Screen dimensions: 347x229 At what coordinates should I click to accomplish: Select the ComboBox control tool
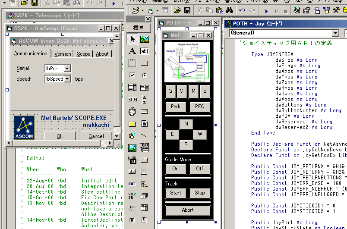click(132, 88)
